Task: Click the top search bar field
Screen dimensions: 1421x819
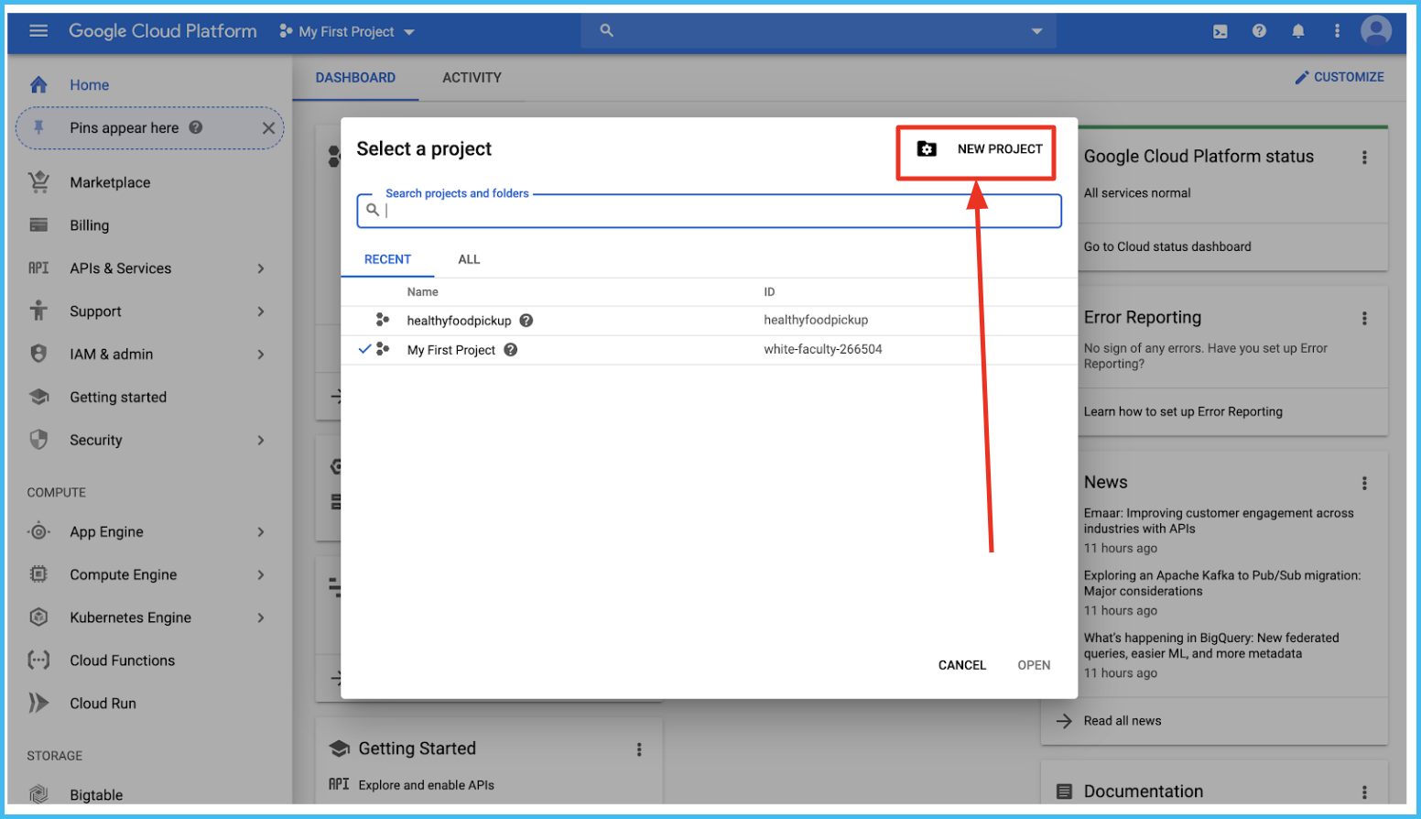Action: point(819,31)
